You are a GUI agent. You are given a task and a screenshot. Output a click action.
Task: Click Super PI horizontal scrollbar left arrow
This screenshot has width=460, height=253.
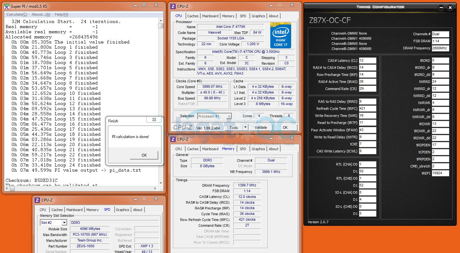[x=7, y=189]
